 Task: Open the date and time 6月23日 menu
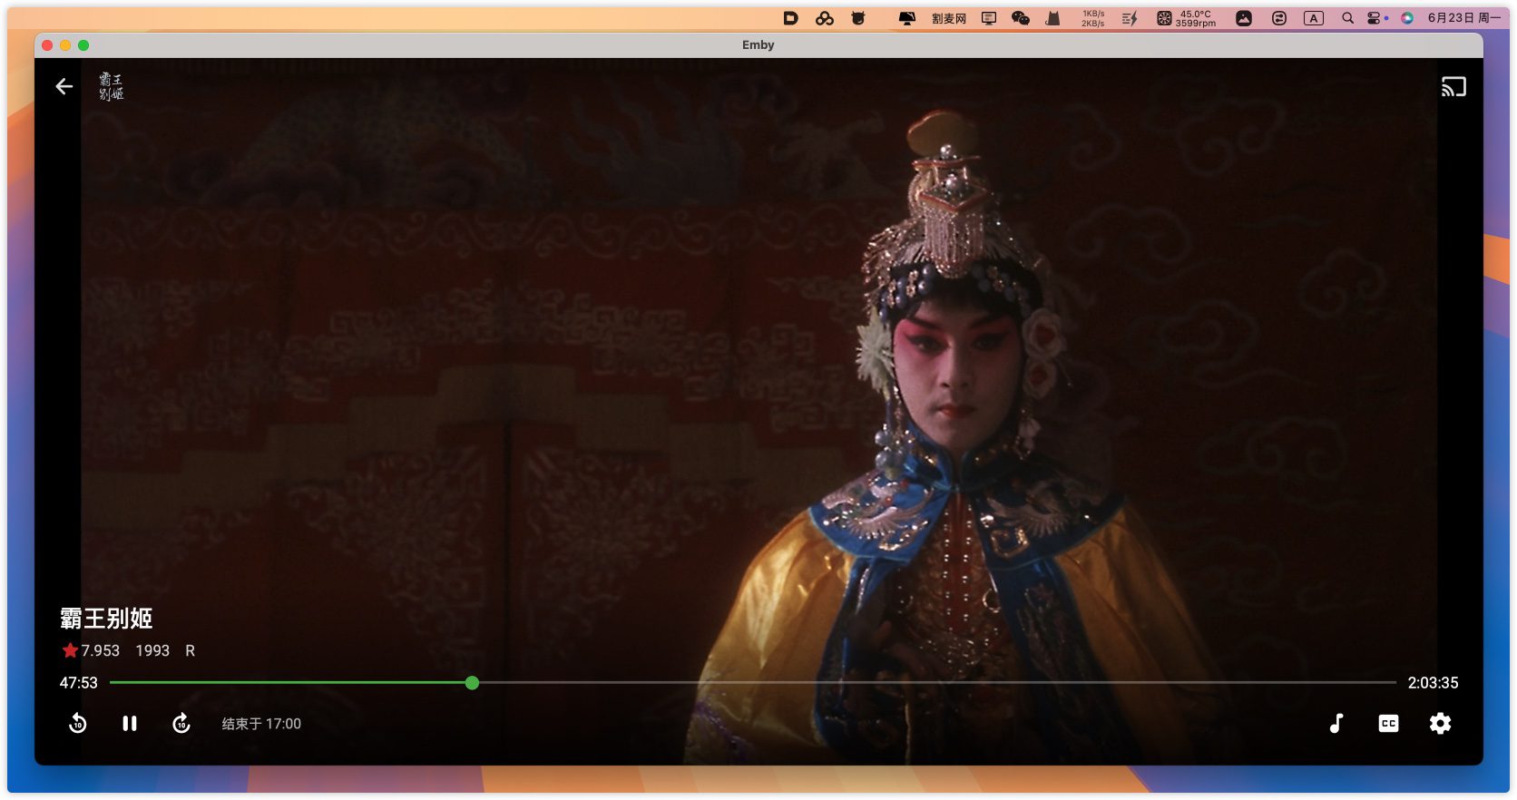tap(1463, 18)
